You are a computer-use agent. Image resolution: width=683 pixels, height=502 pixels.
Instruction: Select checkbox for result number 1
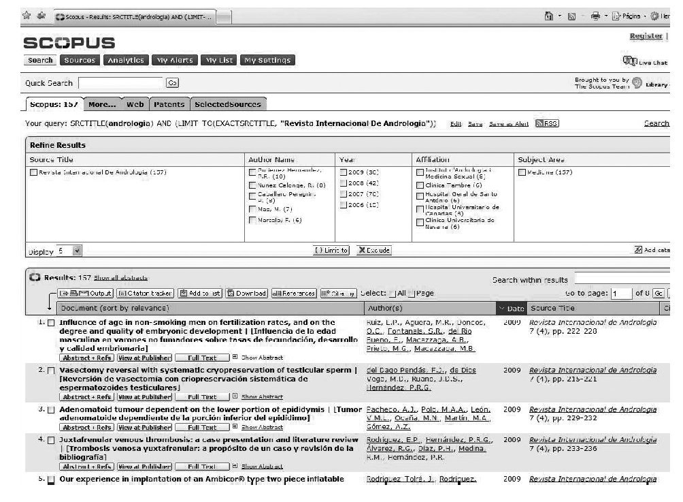tap(51, 323)
